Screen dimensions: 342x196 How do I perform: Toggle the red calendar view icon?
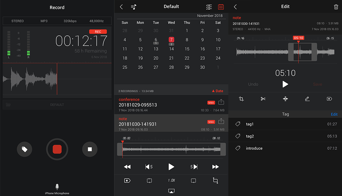click(221, 7)
